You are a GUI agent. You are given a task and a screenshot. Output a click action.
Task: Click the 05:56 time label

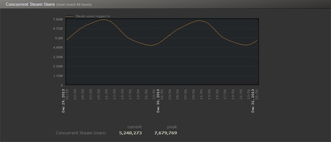coord(178,94)
